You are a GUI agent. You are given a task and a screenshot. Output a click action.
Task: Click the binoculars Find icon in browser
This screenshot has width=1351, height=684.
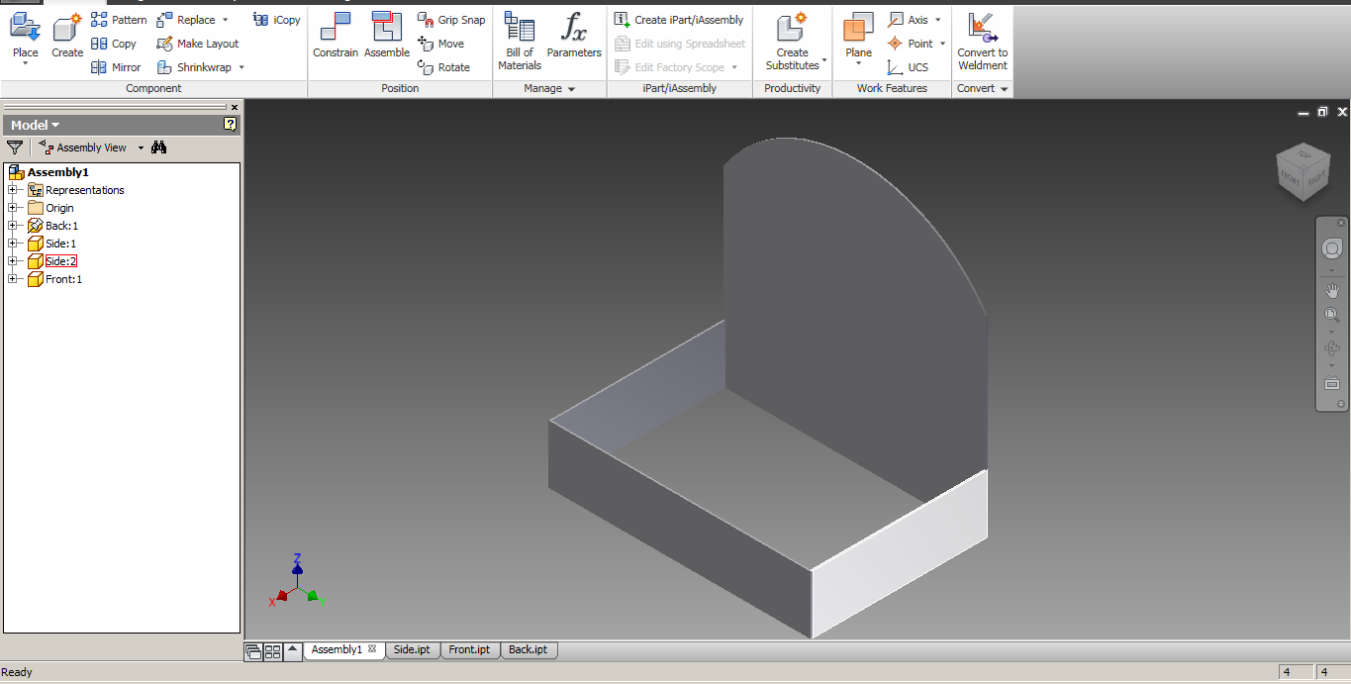(158, 147)
